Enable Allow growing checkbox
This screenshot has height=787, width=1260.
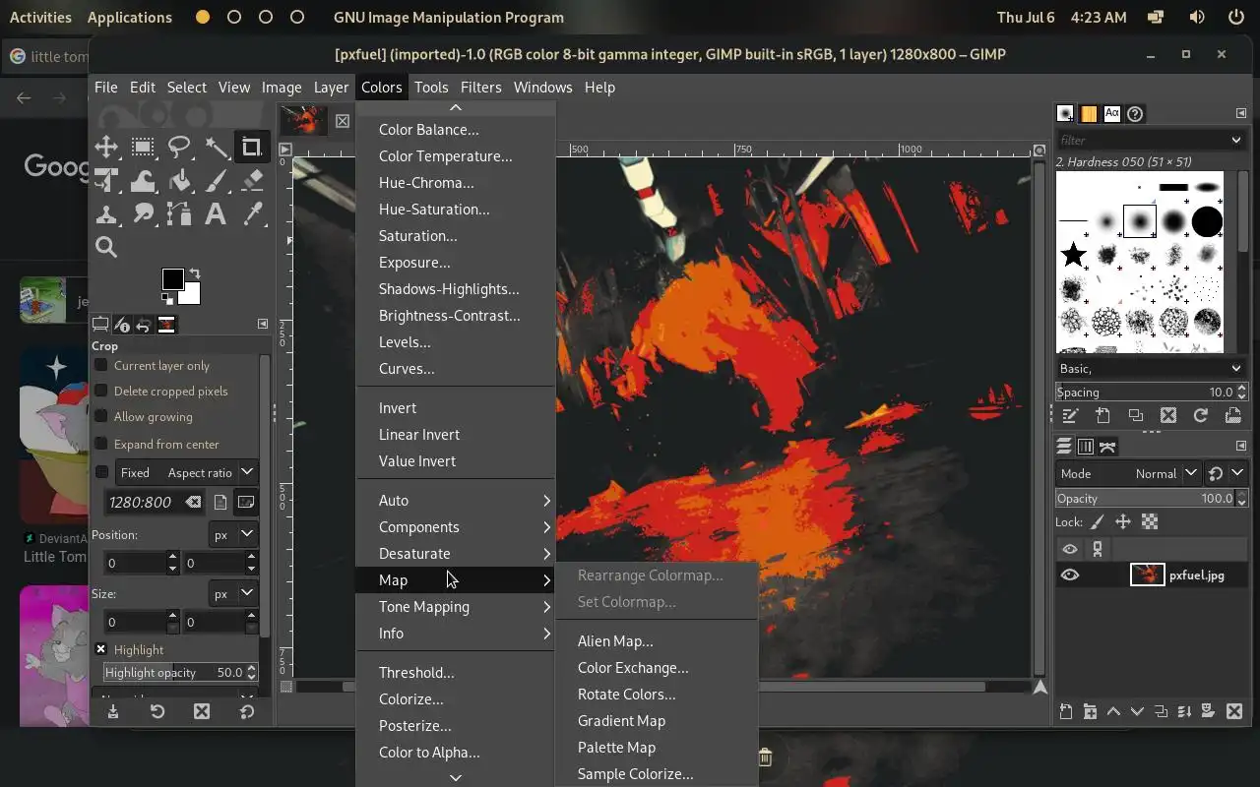tap(100, 416)
